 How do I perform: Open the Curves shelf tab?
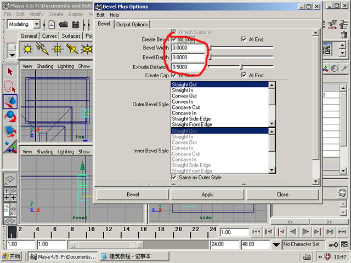49,36
